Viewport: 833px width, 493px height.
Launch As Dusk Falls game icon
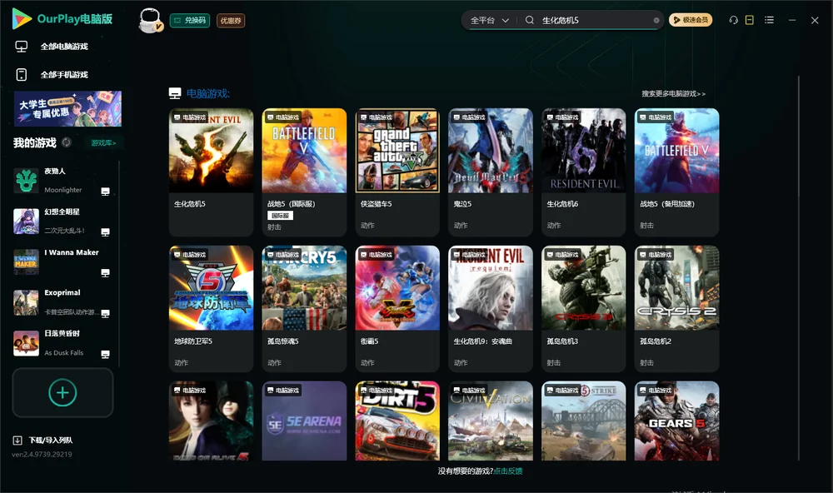tap(26, 343)
